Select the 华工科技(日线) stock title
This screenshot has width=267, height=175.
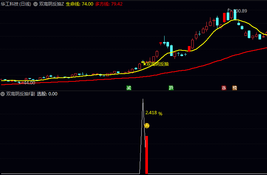[x=16, y=4]
